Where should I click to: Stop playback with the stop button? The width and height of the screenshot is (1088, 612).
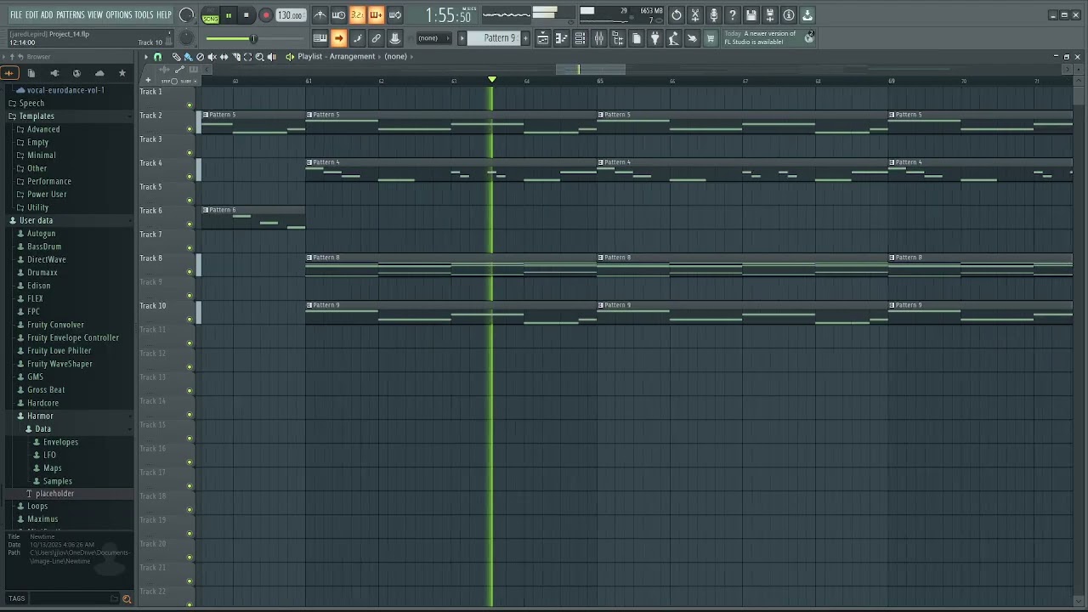pyautogui.click(x=246, y=15)
